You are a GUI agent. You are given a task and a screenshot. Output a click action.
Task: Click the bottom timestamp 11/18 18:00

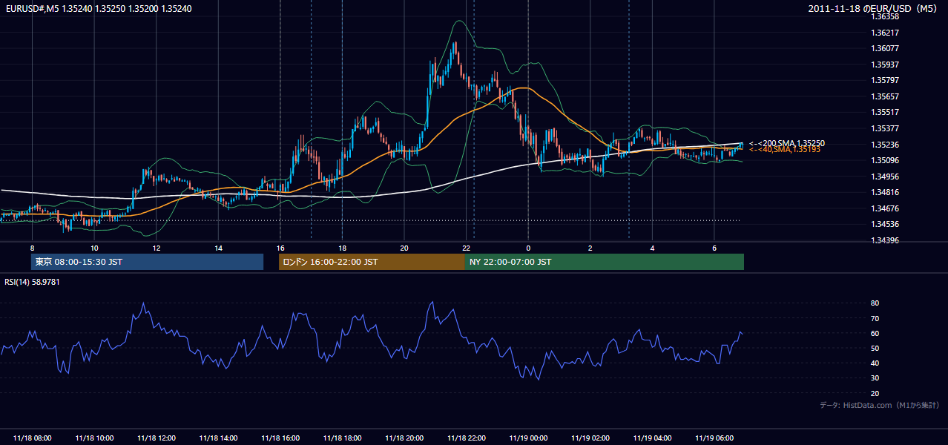[342, 438]
